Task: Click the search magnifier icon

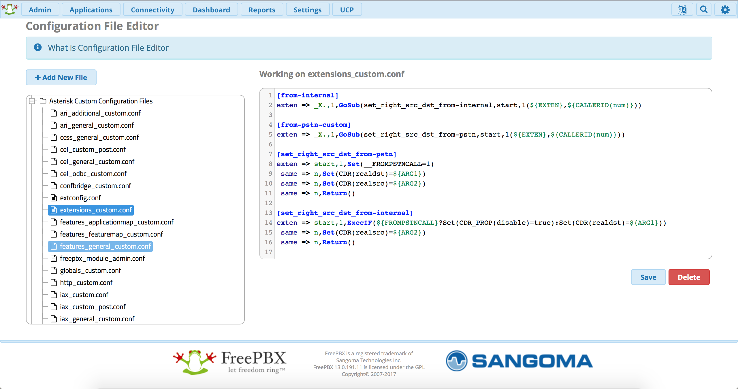Action: [704, 10]
